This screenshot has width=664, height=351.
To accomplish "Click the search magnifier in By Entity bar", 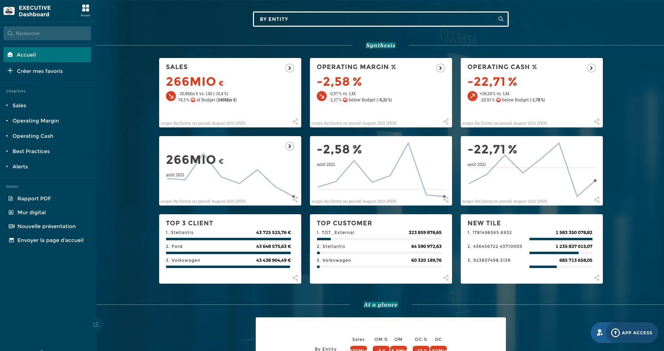I will click(501, 19).
